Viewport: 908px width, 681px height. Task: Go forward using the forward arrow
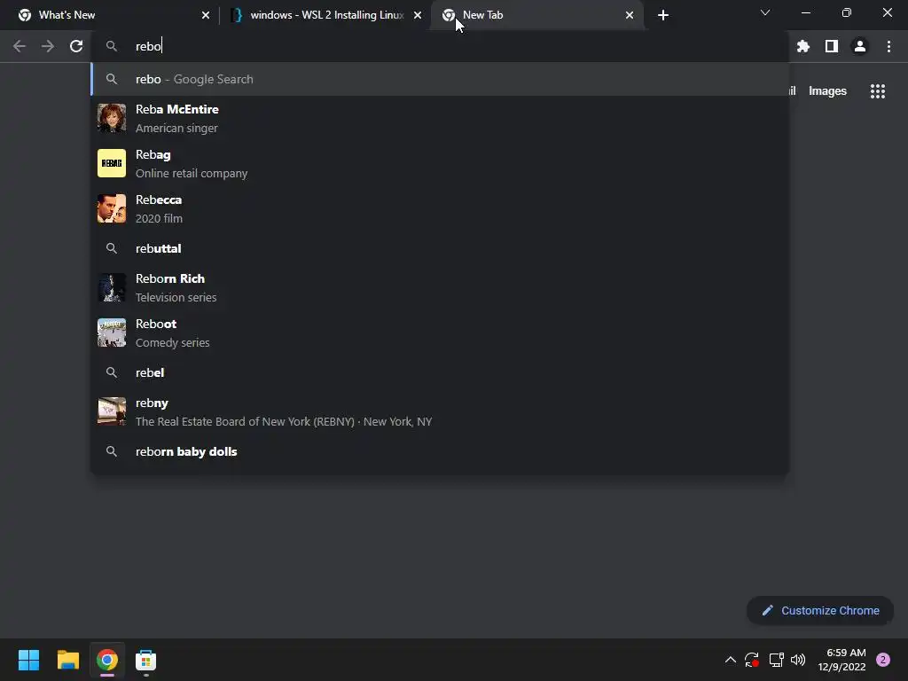point(48,46)
